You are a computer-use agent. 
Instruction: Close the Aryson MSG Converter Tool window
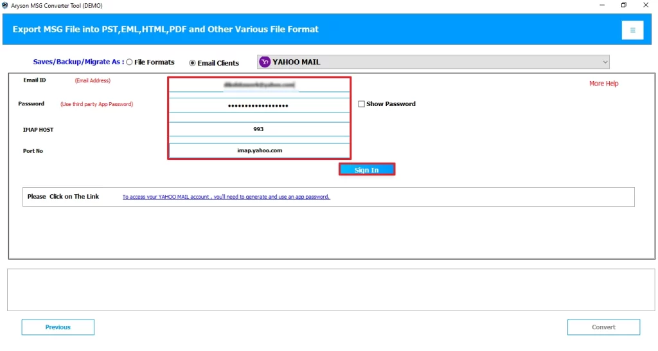pyautogui.click(x=646, y=5)
